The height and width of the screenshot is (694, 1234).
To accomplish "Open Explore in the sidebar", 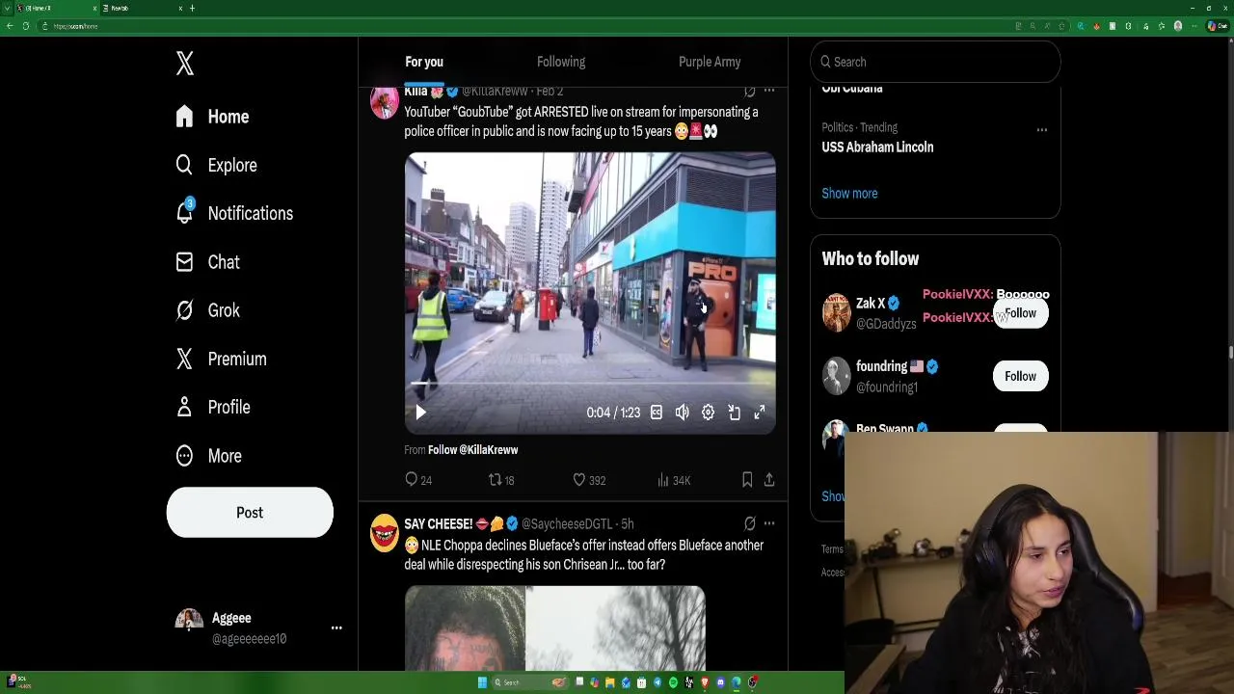I will coord(216,165).
